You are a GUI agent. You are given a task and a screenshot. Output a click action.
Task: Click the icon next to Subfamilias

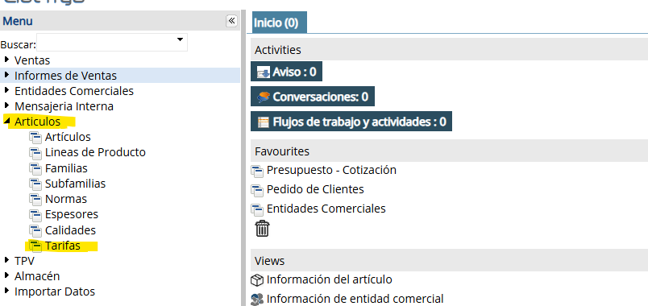coord(35,184)
